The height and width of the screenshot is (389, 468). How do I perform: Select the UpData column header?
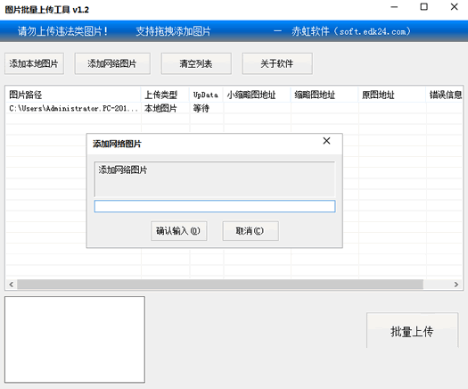[x=206, y=95]
